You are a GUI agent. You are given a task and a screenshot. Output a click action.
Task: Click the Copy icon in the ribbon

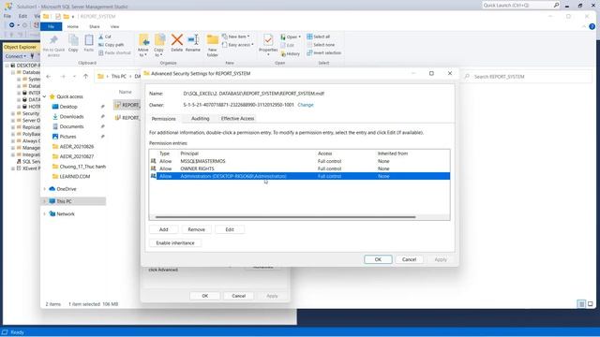(x=73, y=40)
